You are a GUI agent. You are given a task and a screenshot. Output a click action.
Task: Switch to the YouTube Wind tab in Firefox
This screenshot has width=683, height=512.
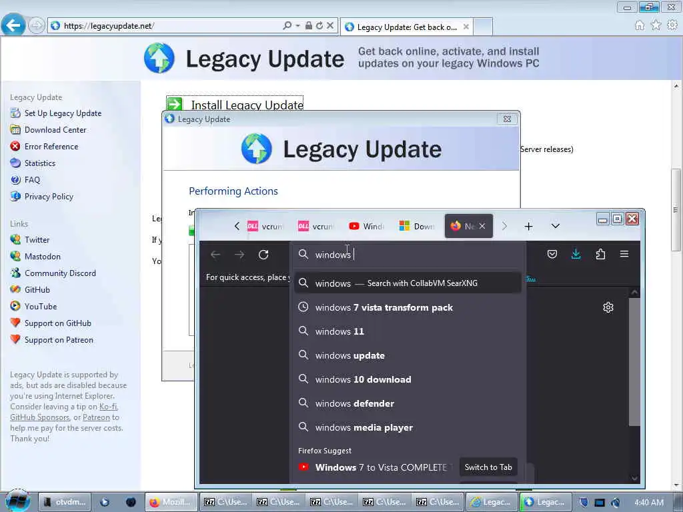366,227
